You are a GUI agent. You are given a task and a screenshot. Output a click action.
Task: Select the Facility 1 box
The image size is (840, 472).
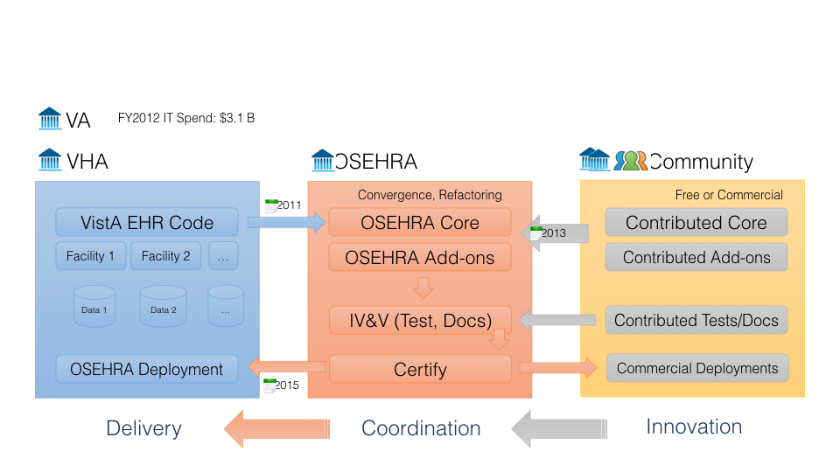tap(90, 256)
